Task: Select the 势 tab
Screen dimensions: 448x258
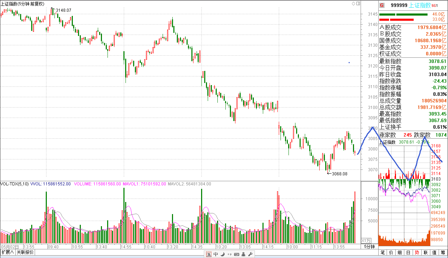Action: [416, 253]
